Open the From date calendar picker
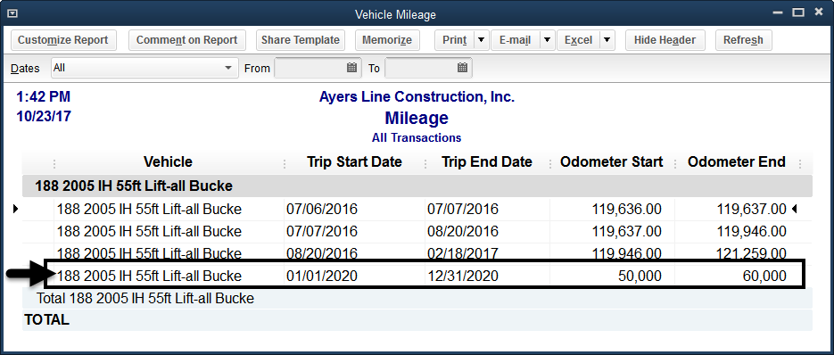The image size is (834, 355). coord(351,68)
